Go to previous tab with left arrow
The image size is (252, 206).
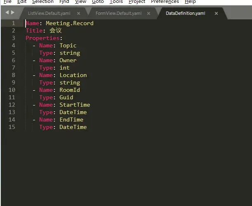[7, 12]
